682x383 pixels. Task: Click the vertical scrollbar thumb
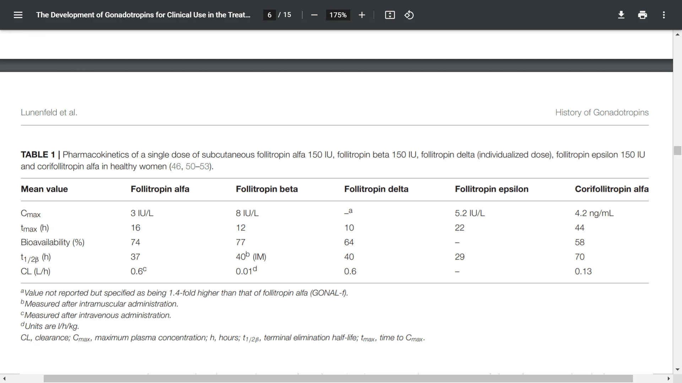pos(677,150)
